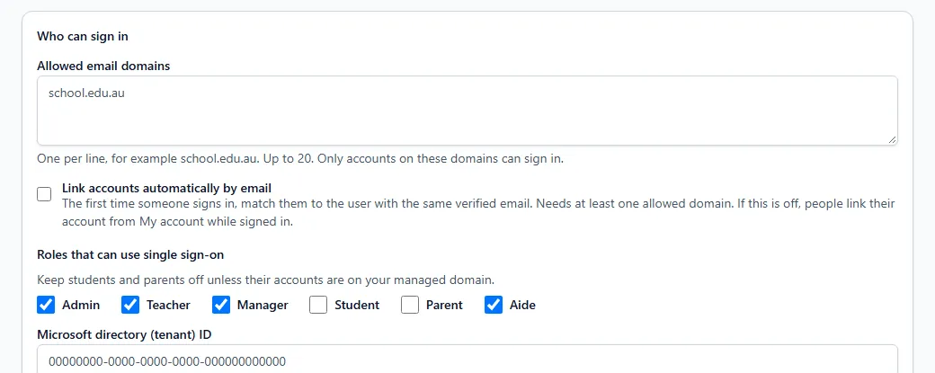The image size is (935, 373).
Task: Click the Admin checkbox label text
Action: point(81,305)
